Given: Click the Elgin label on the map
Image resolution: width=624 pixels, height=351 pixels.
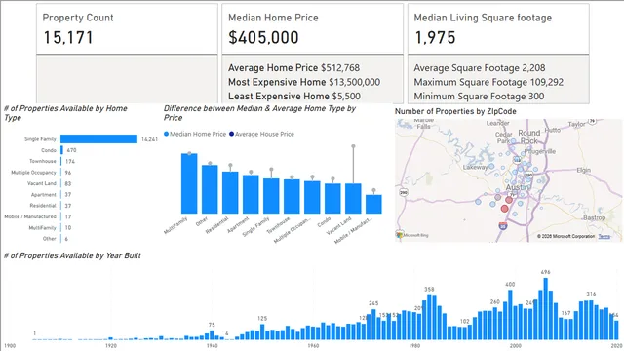Looking at the screenshot, I should coord(583,170).
